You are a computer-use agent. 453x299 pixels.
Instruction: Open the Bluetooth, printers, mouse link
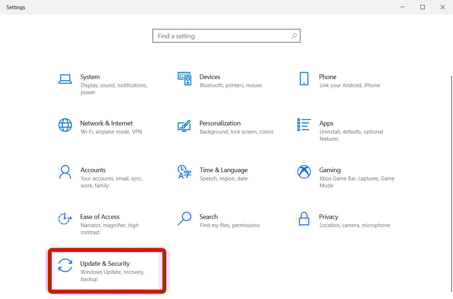(x=231, y=85)
